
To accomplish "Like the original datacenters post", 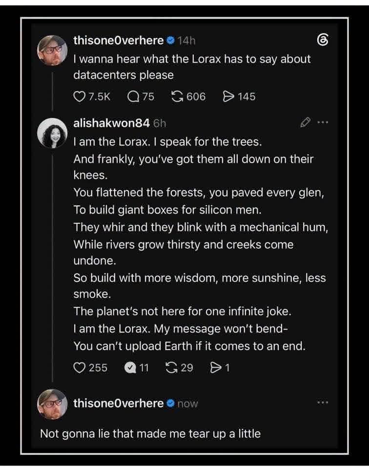I will [79, 97].
